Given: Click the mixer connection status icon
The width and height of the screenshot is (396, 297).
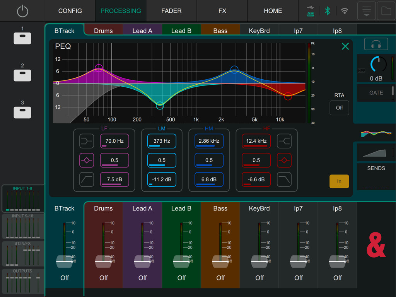Looking at the screenshot, I should pos(311,11).
